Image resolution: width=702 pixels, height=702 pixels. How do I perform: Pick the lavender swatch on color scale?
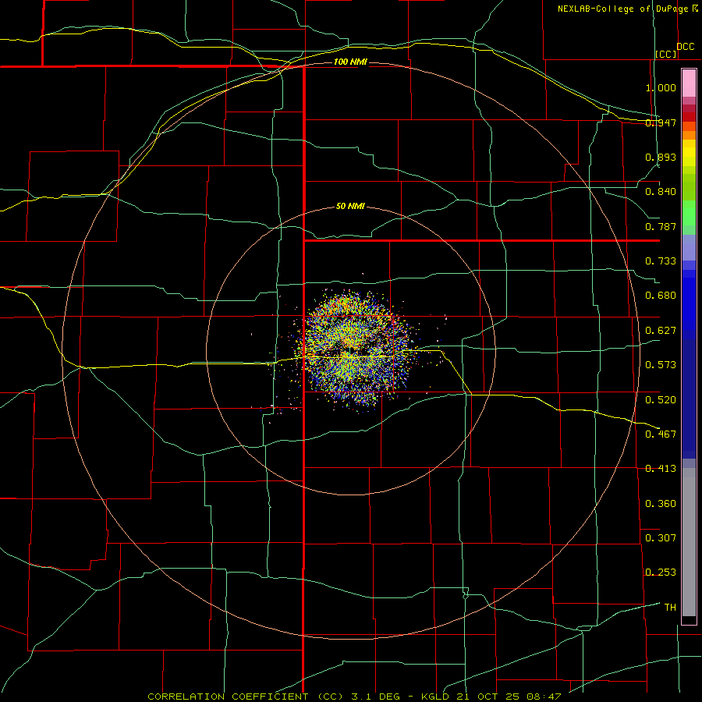pos(689,247)
